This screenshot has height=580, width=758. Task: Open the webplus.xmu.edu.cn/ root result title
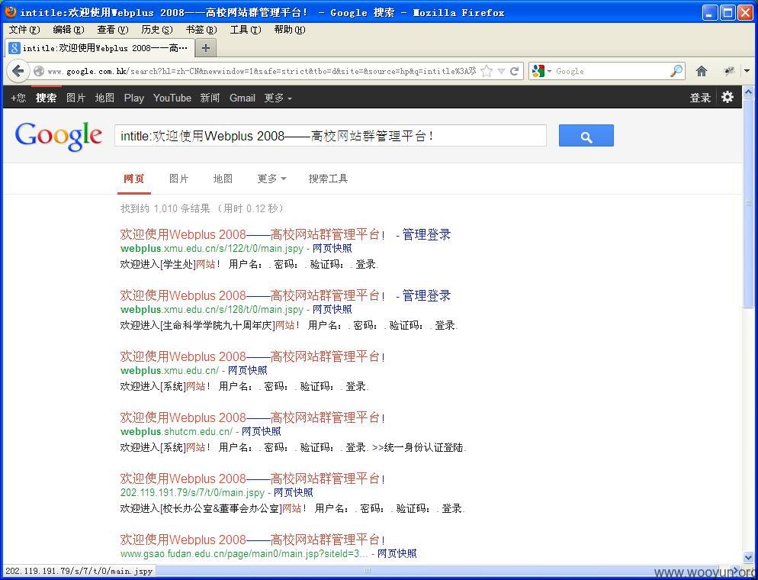(x=253, y=356)
